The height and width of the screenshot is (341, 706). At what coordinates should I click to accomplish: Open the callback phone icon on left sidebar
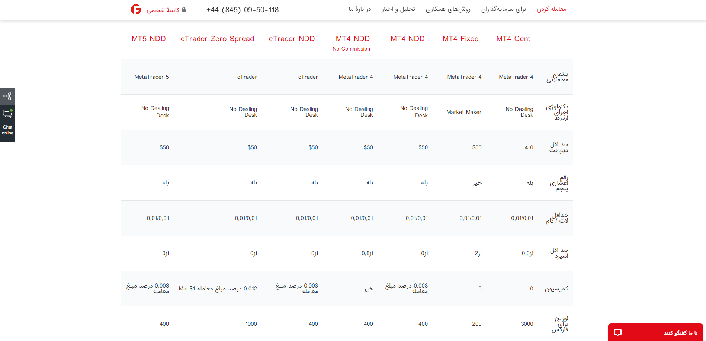7,97
